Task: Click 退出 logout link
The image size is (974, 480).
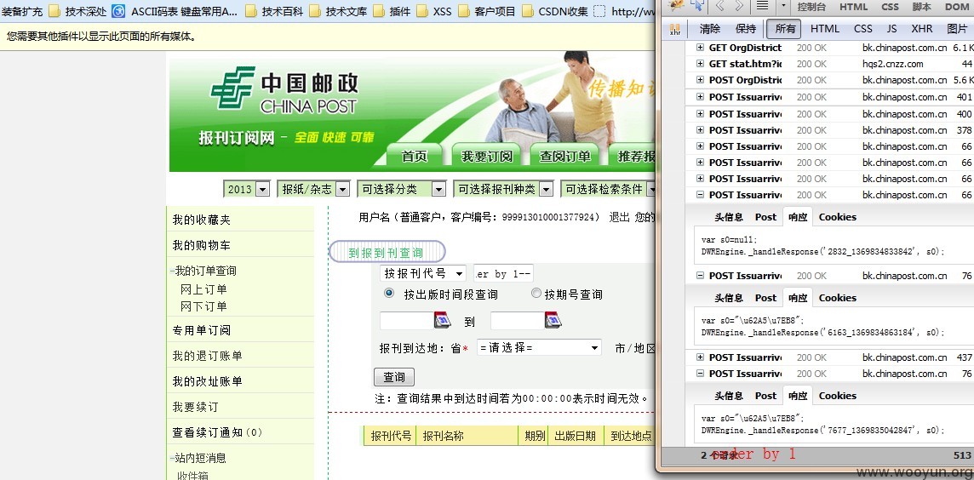Action: pyautogui.click(x=619, y=217)
